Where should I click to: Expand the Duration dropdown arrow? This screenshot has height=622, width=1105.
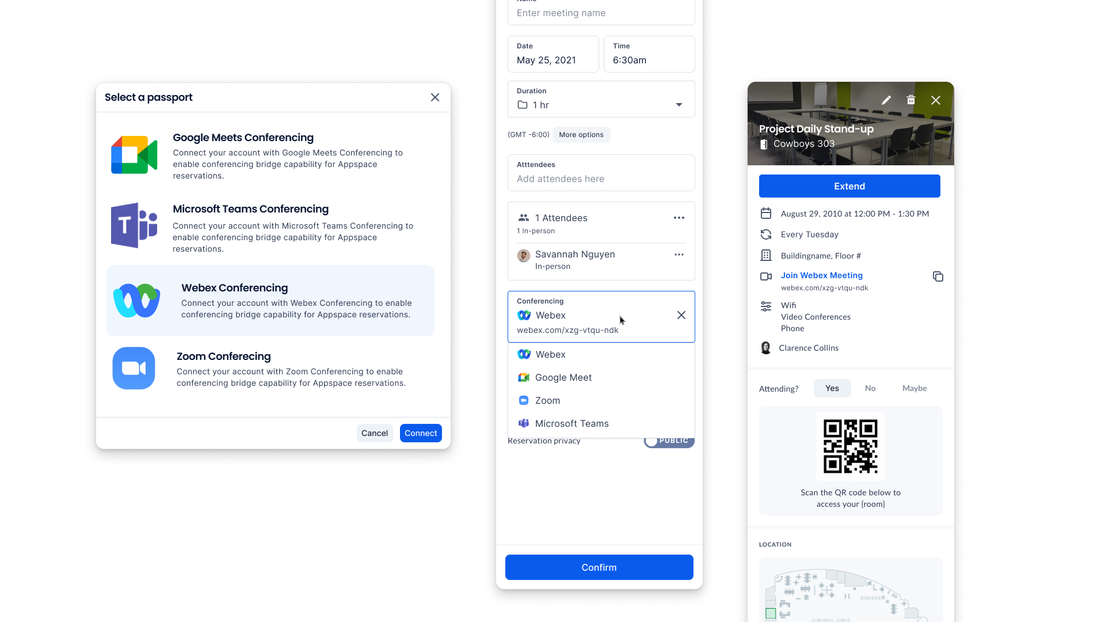click(x=679, y=105)
